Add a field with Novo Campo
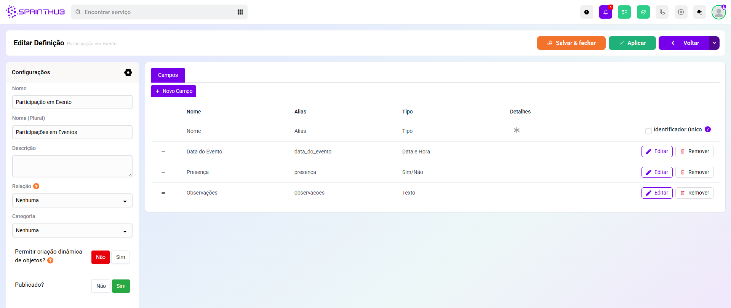Image resolution: width=731 pixels, height=308 pixels. pyautogui.click(x=173, y=91)
